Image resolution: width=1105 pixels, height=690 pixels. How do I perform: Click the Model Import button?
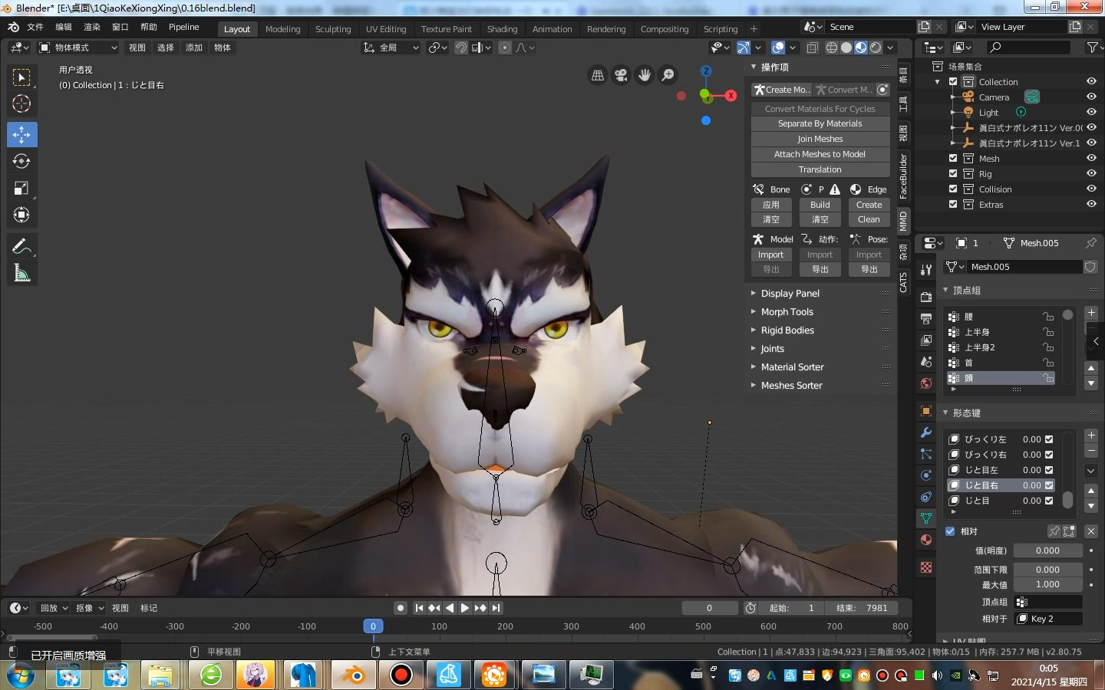770,255
